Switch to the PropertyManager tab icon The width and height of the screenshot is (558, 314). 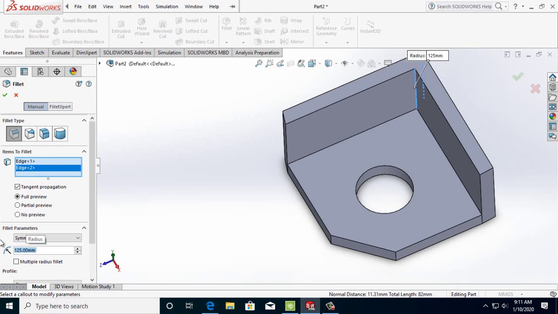[24, 72]
